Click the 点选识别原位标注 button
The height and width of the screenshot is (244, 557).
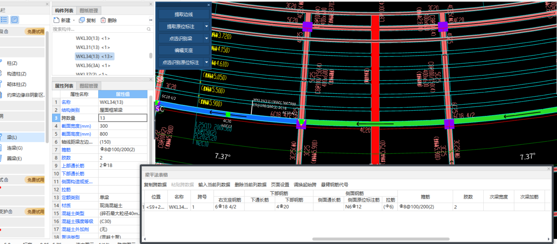coord(181,62)
